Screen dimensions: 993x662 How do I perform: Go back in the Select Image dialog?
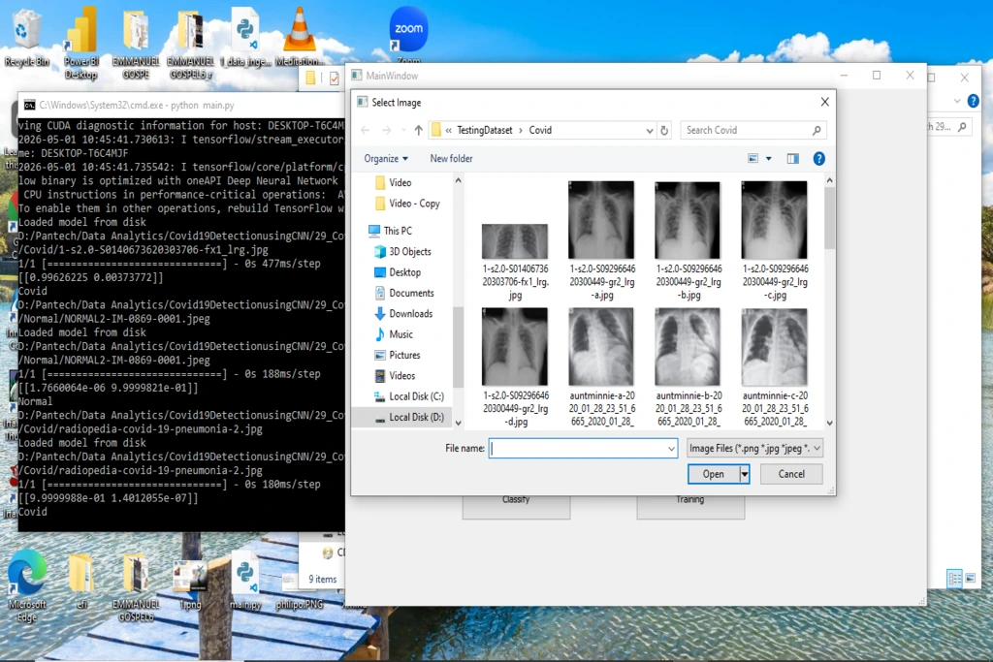pyautogui.click(x=366, y=131)
